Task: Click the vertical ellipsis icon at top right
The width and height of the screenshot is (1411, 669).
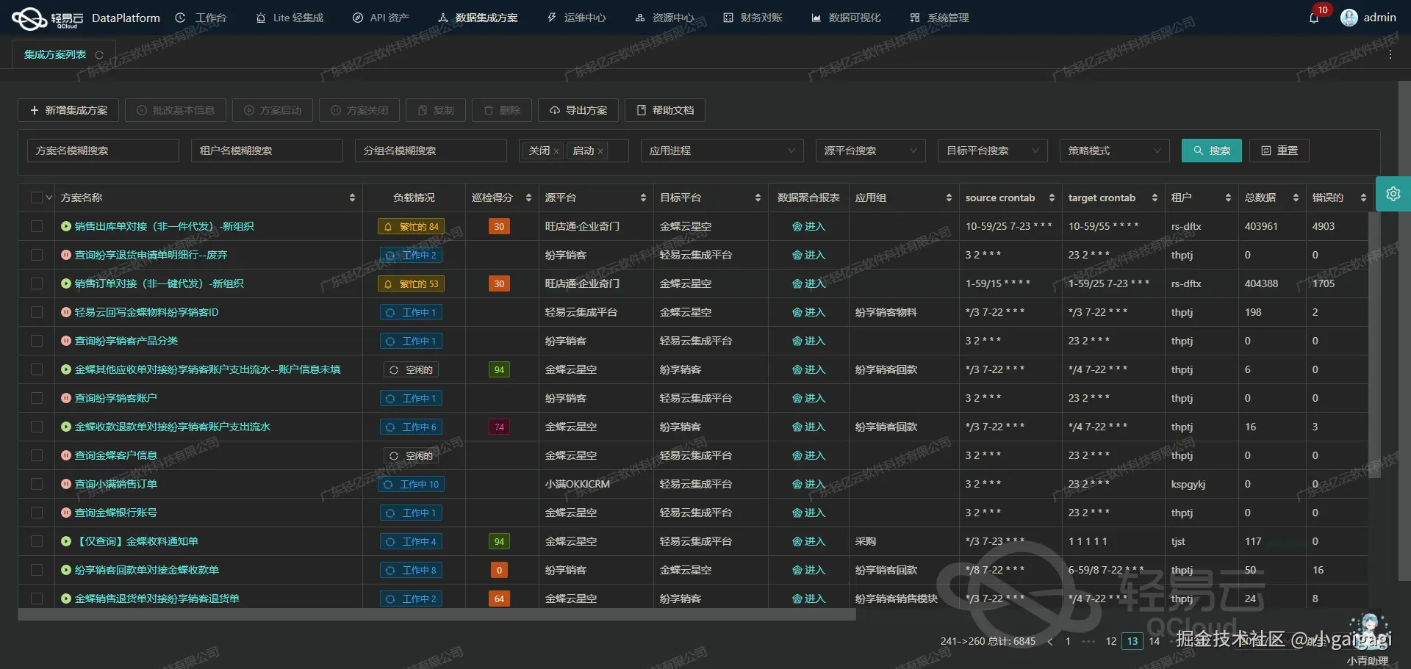Action: pyautogui.click(x=1390, y=54)
